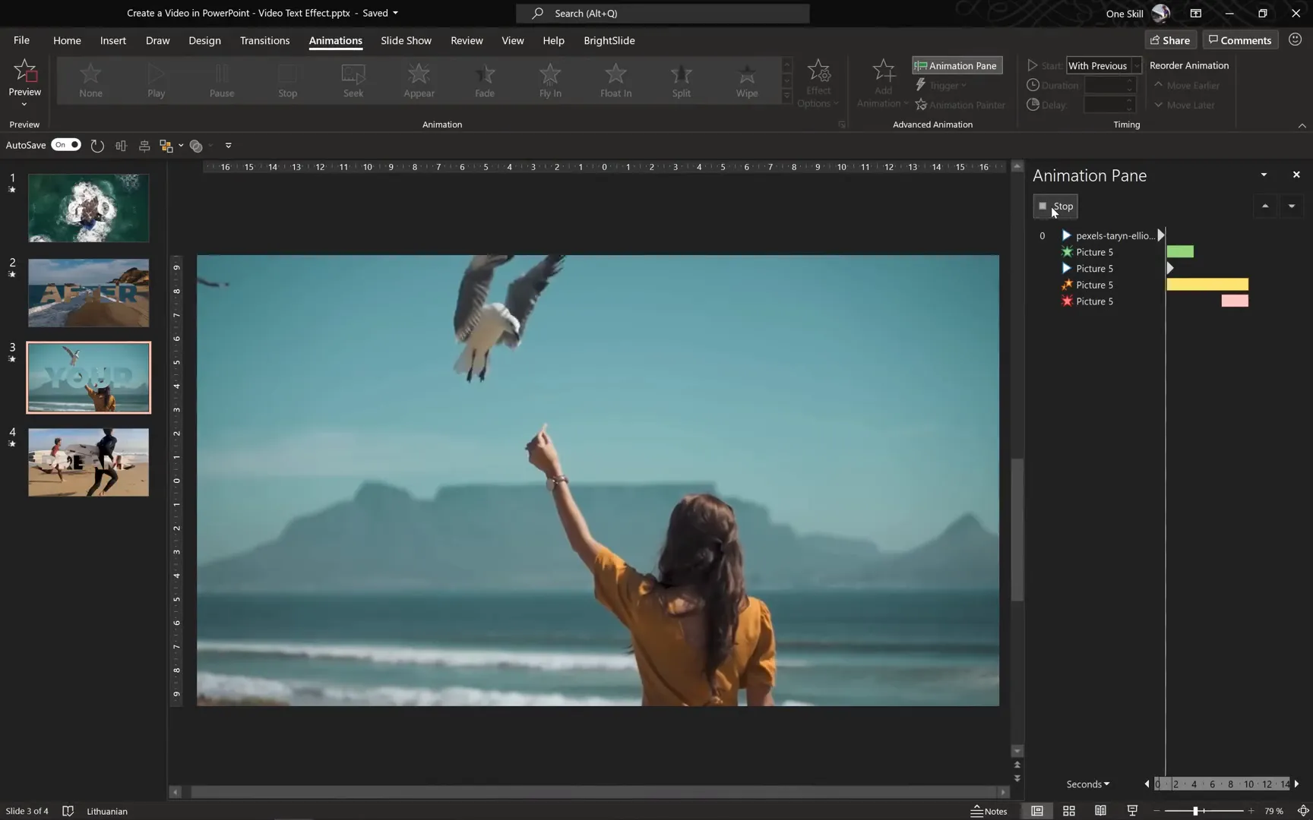Open the BrightSlide tab
This screenshot has height=820, width=1313.
point(609,40)
